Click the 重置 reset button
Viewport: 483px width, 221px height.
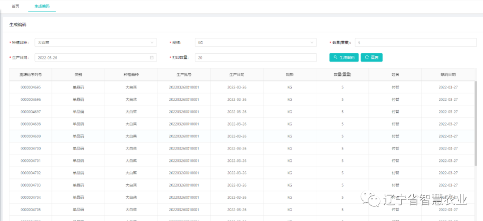pyautogui.click(x=372, y=58)
